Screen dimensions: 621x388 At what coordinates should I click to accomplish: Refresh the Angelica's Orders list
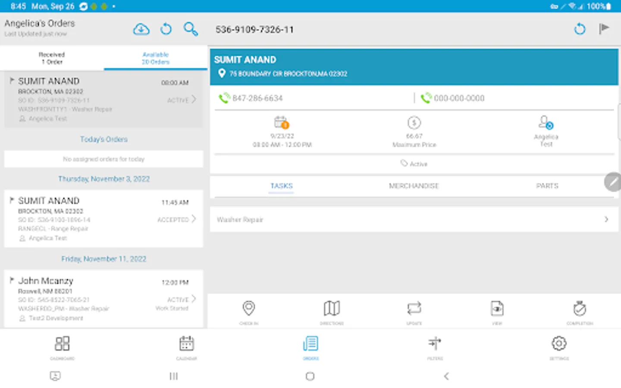click(166, 29)
